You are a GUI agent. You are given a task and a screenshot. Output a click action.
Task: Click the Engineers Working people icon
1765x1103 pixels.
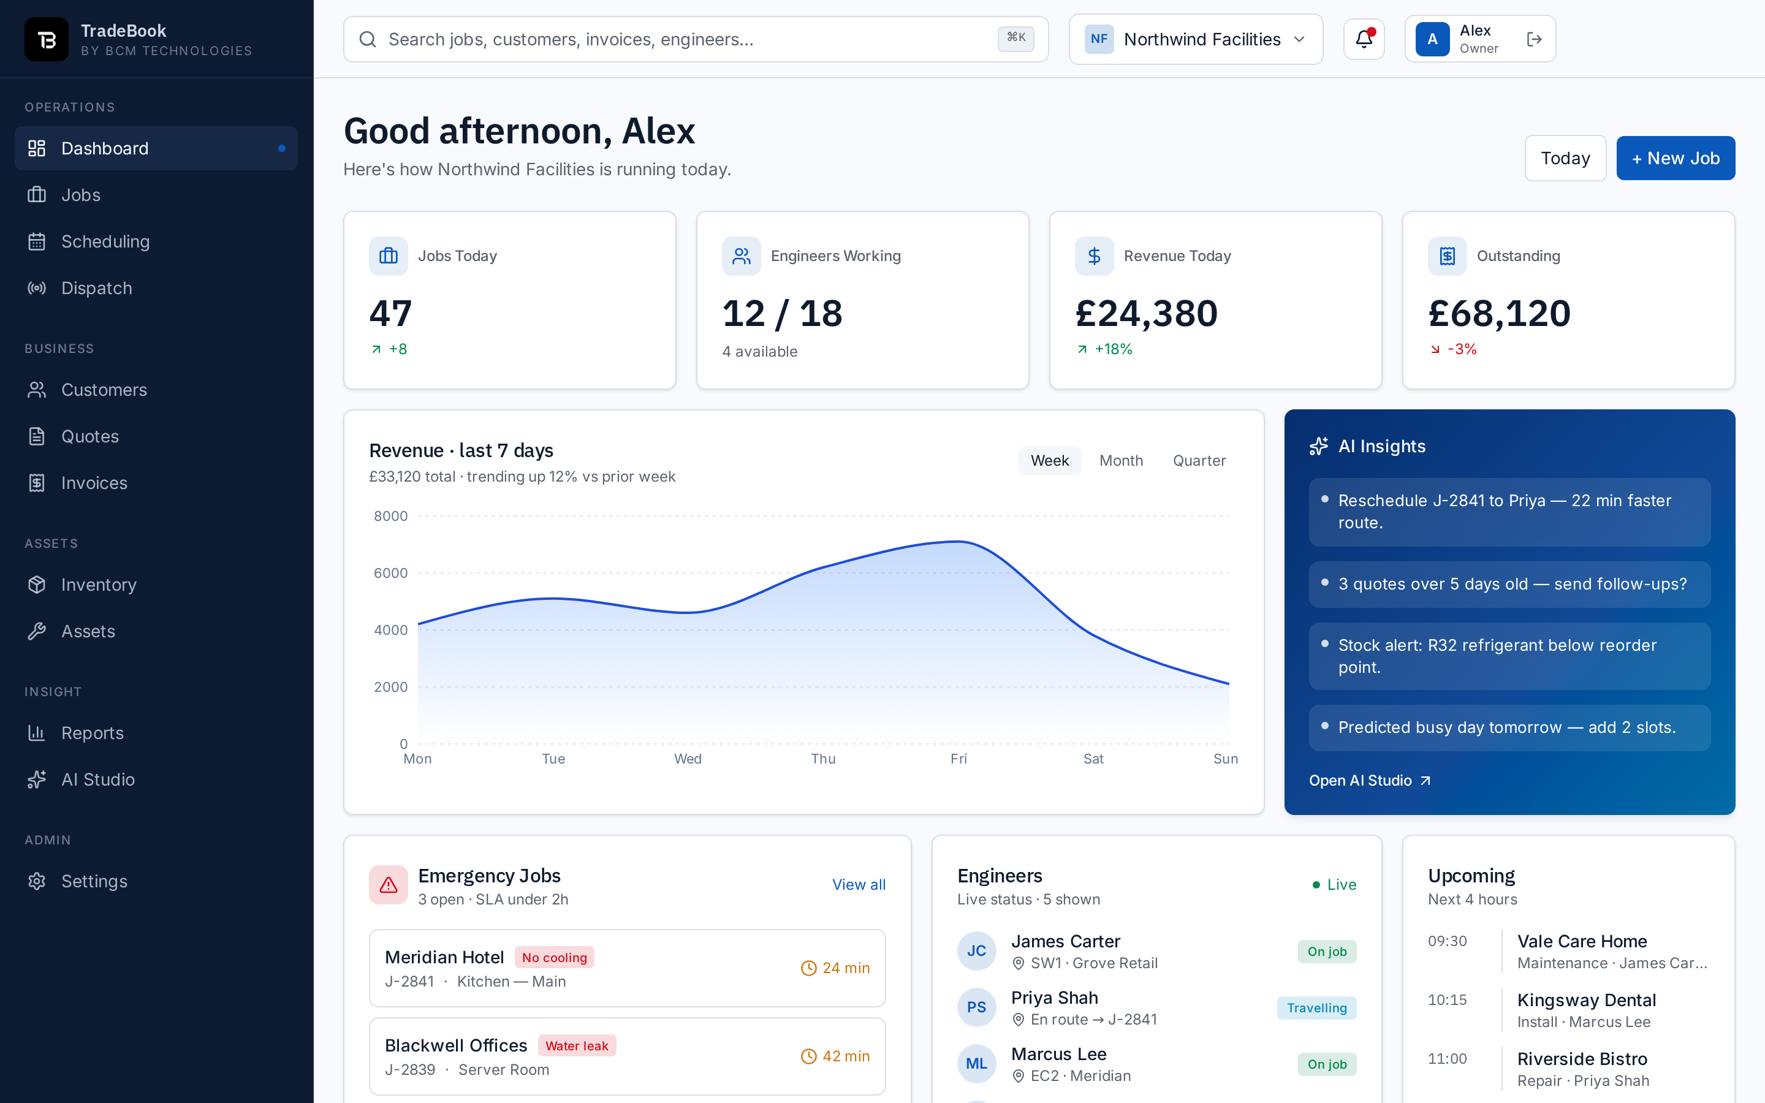741,256
